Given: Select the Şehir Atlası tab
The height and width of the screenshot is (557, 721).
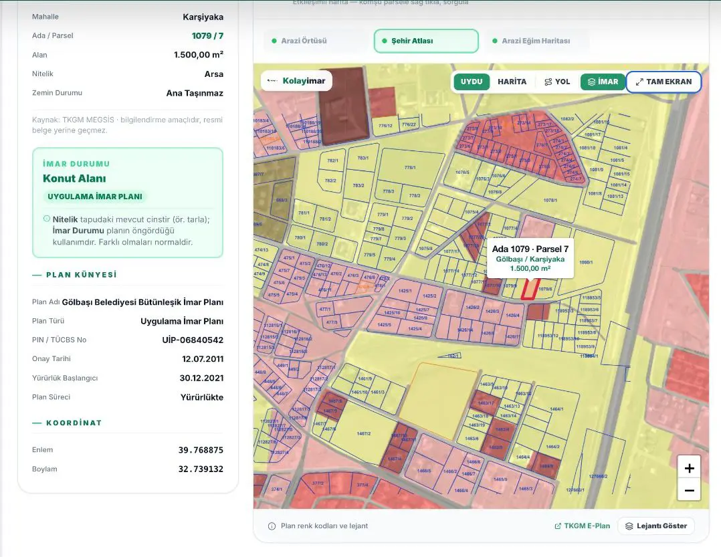Looking at the screenshot, I should 426,41.
